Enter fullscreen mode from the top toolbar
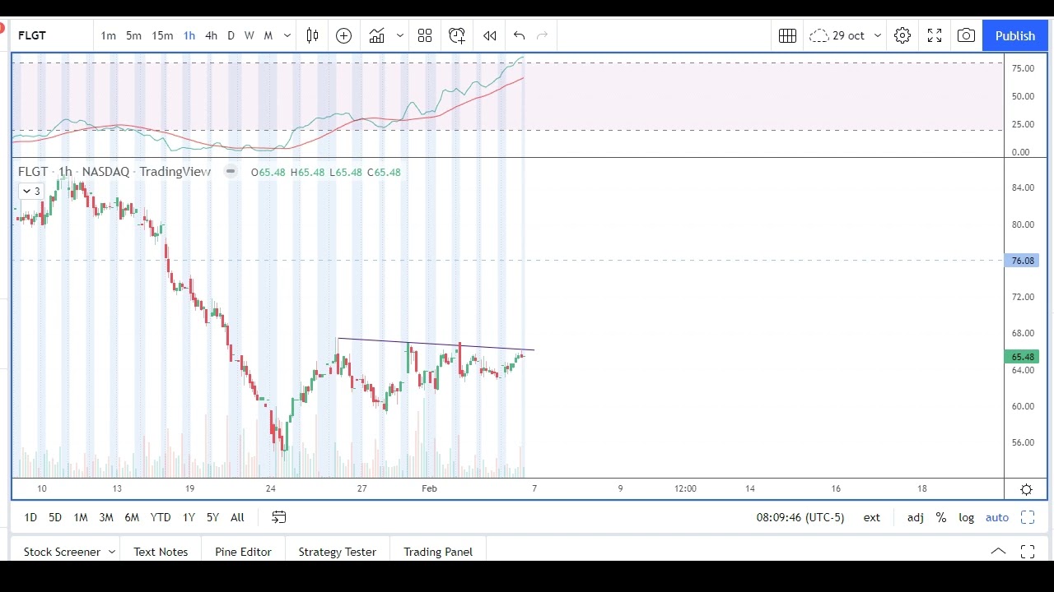Image resolution: width=1054 pixels, height=592 pixels. [x=935, y=35]
